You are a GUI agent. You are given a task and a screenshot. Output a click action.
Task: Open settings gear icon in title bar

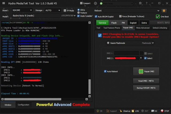96,3
